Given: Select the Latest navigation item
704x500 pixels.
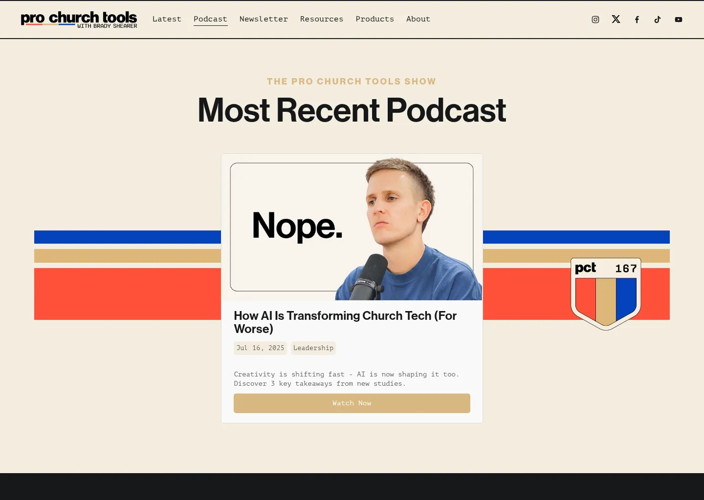Looking at the screenshot, I should (x=167, y=19).
